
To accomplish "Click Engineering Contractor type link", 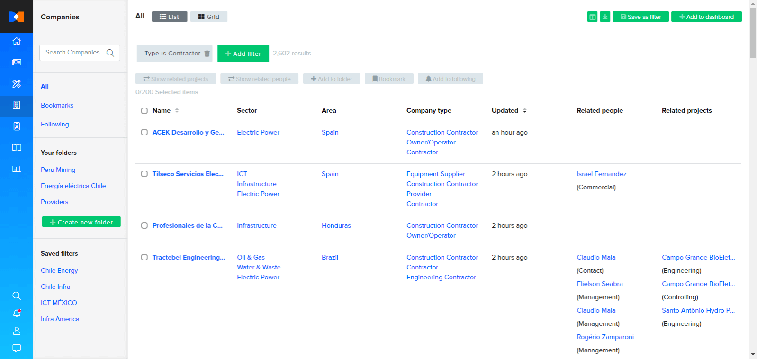I will (441, 277).
